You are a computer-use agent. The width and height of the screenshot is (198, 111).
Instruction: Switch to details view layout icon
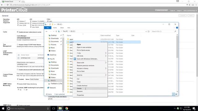174,94
